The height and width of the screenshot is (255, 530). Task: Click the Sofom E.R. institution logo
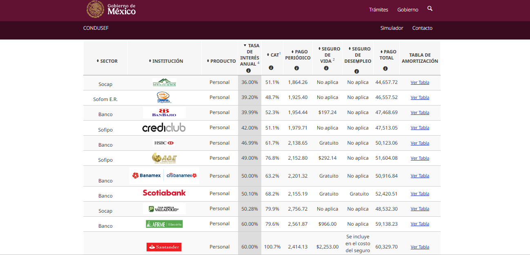pos(164,97)
